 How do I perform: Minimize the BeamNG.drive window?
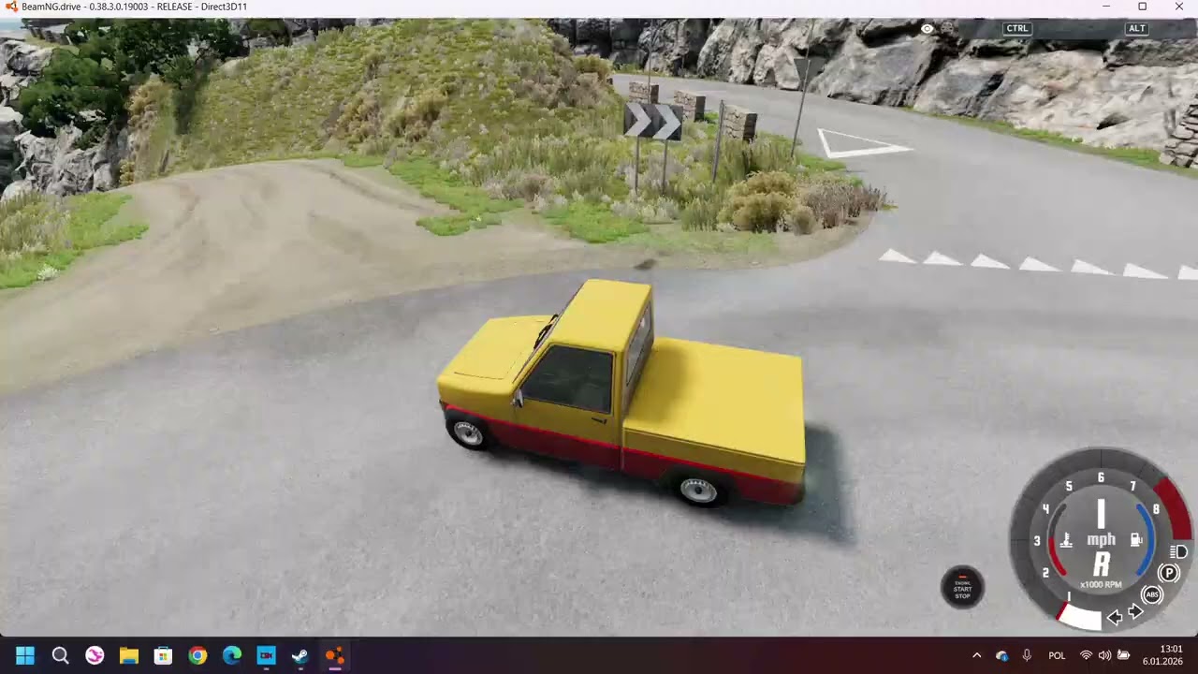(1106, 7)
